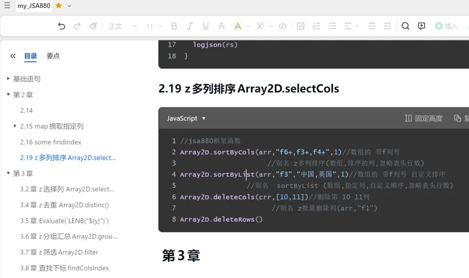Viewport: 469px width, 278px height.
Task: Click code line Array2D.deleteRows()
Action: point(221,219)
